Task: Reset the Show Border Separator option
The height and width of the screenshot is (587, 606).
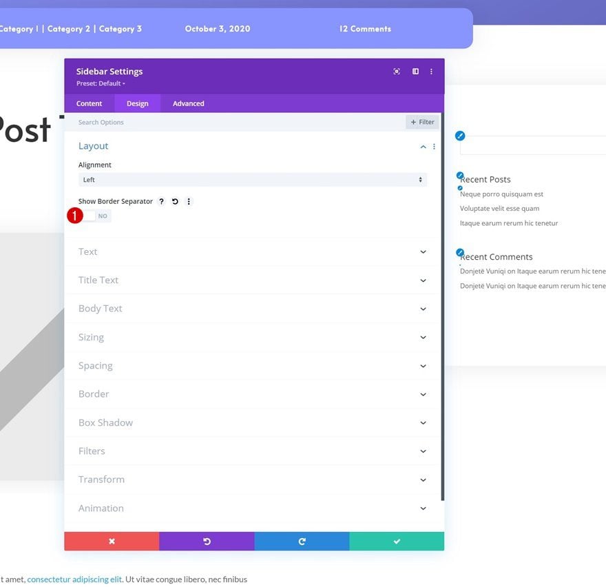Action: tap(175, 201)
